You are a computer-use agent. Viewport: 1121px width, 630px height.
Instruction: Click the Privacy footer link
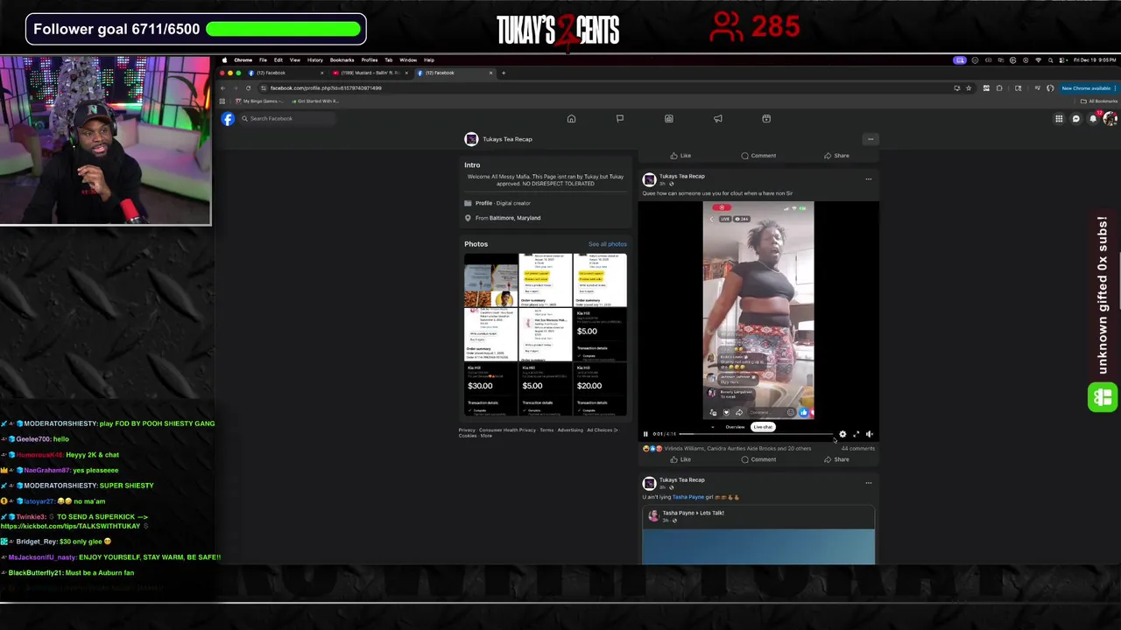pos(467,430)
